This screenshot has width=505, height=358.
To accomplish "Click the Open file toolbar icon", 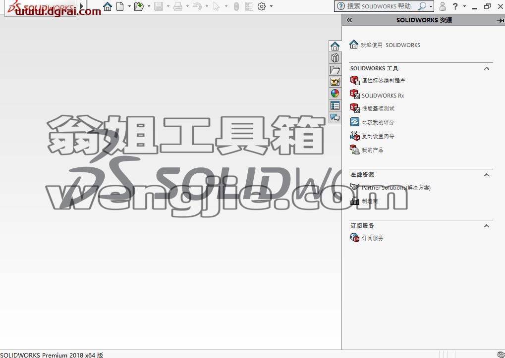I will pos(139,6).
